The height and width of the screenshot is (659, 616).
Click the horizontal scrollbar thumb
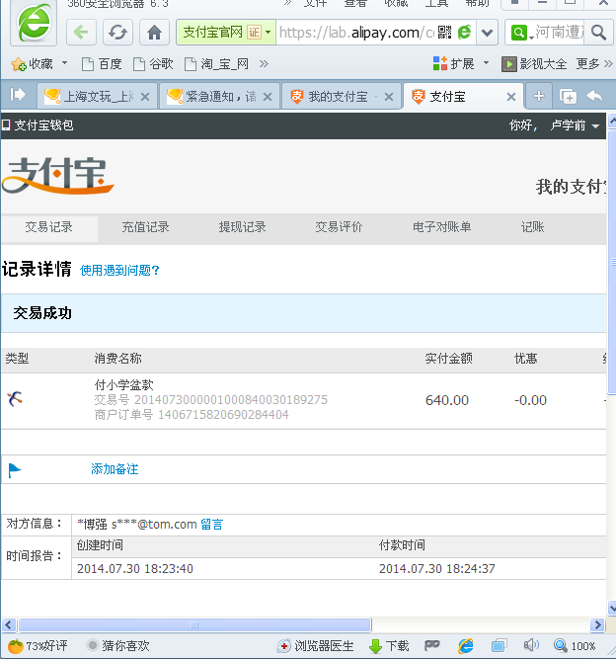coord(194,625)
